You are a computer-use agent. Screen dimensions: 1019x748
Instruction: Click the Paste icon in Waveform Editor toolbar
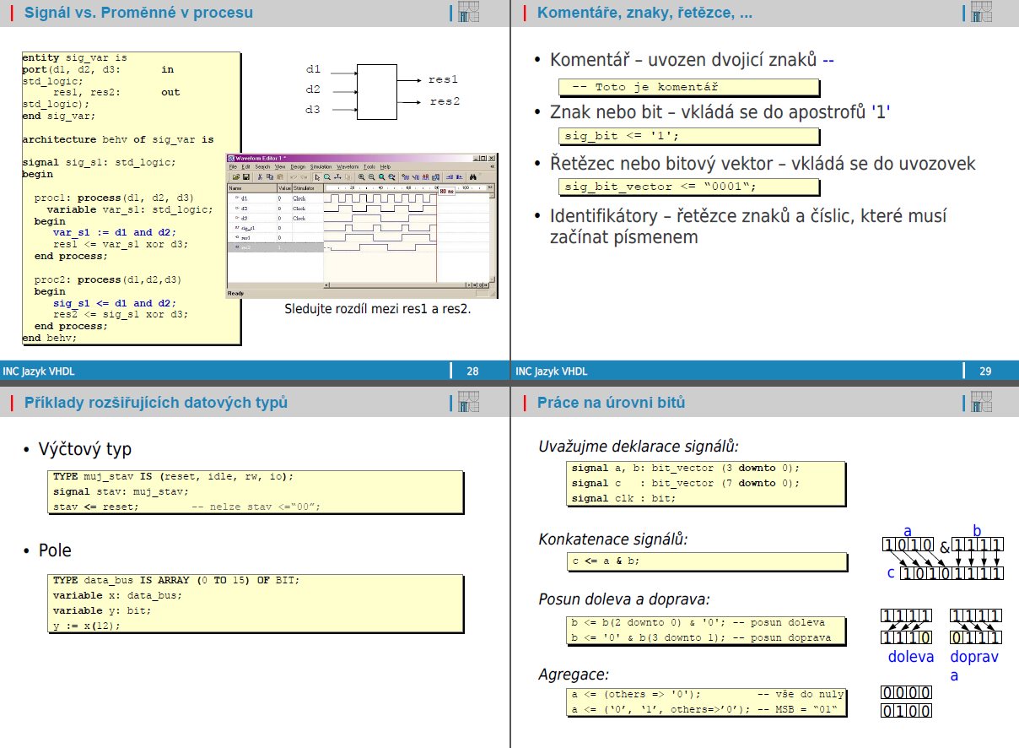pyautogui.click(x=278, y=176)
